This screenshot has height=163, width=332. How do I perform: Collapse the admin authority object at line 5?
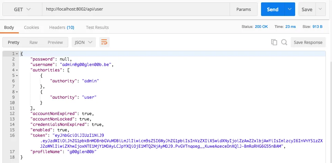pos(16,76)
